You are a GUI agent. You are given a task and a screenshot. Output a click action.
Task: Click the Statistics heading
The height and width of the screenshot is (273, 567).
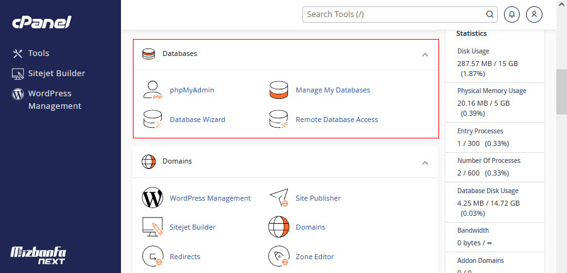coord(471,33)
